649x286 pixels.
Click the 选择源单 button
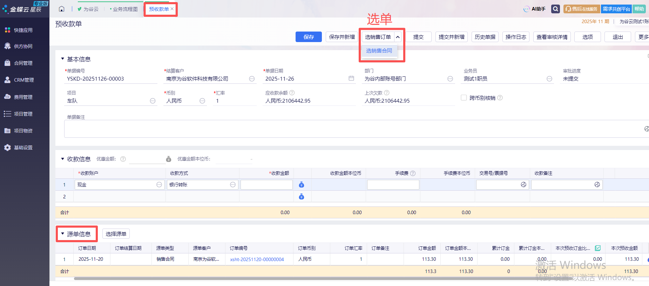point(116,234)
